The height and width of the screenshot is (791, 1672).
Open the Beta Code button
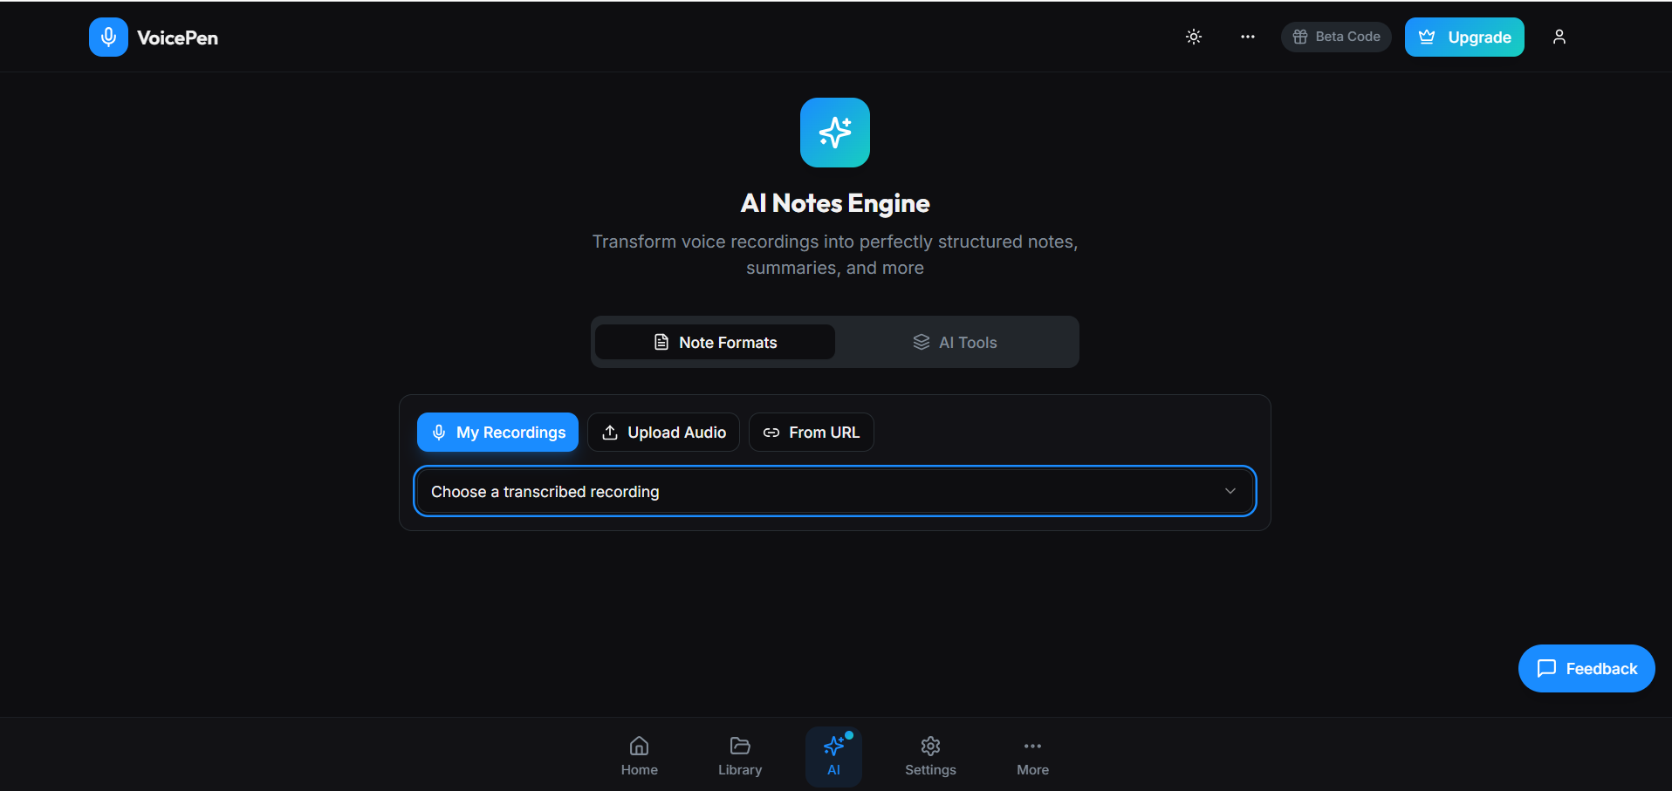pos(1336,37)
